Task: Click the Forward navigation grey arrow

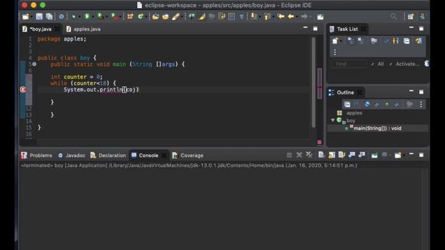Action: click(305, 17)
